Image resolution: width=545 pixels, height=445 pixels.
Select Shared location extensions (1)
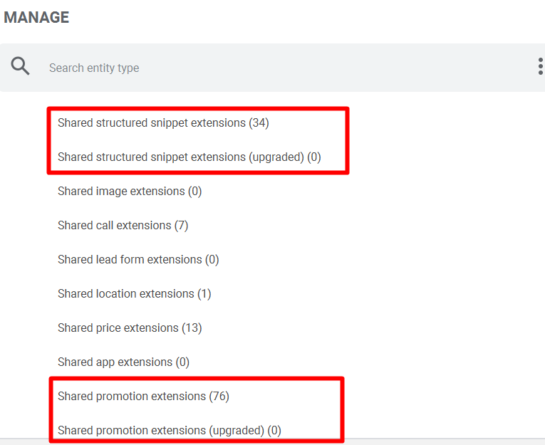point(135,294)
